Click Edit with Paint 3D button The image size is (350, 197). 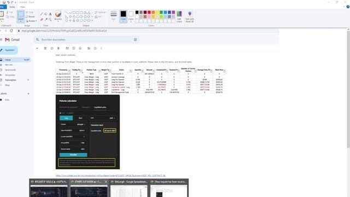point(190,16)
